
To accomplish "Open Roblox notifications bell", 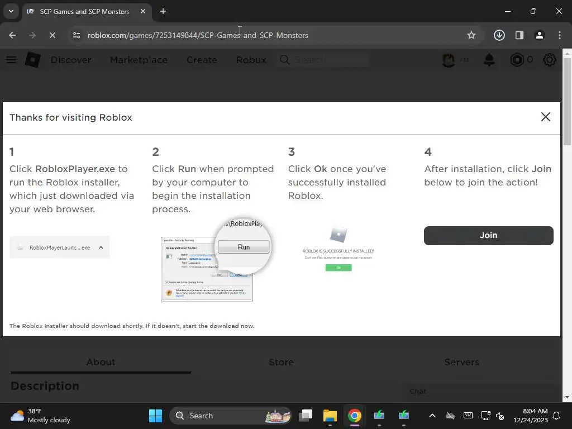I will tap(489, 60).
